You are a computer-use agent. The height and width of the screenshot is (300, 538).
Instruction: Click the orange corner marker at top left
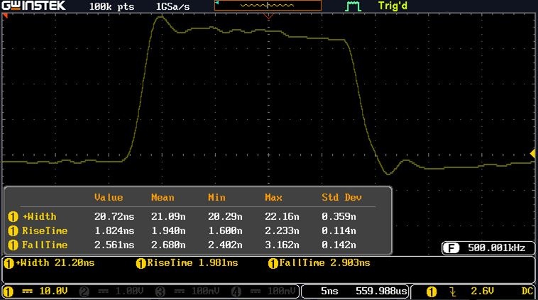(5, 16)
